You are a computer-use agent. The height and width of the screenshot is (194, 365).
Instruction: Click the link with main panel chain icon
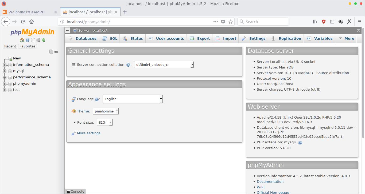coord(56,52)
